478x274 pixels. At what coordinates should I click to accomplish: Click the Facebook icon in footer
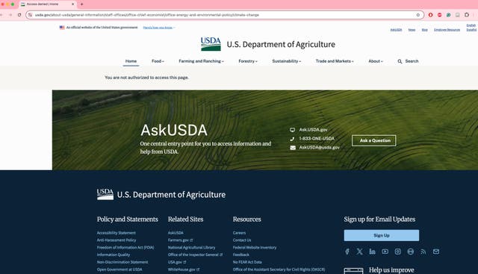347,252
